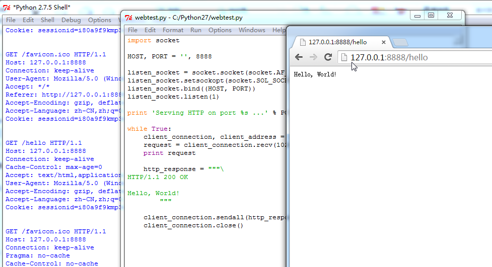
Task: Maximize the webtest.py editor window
Action: 431,16
